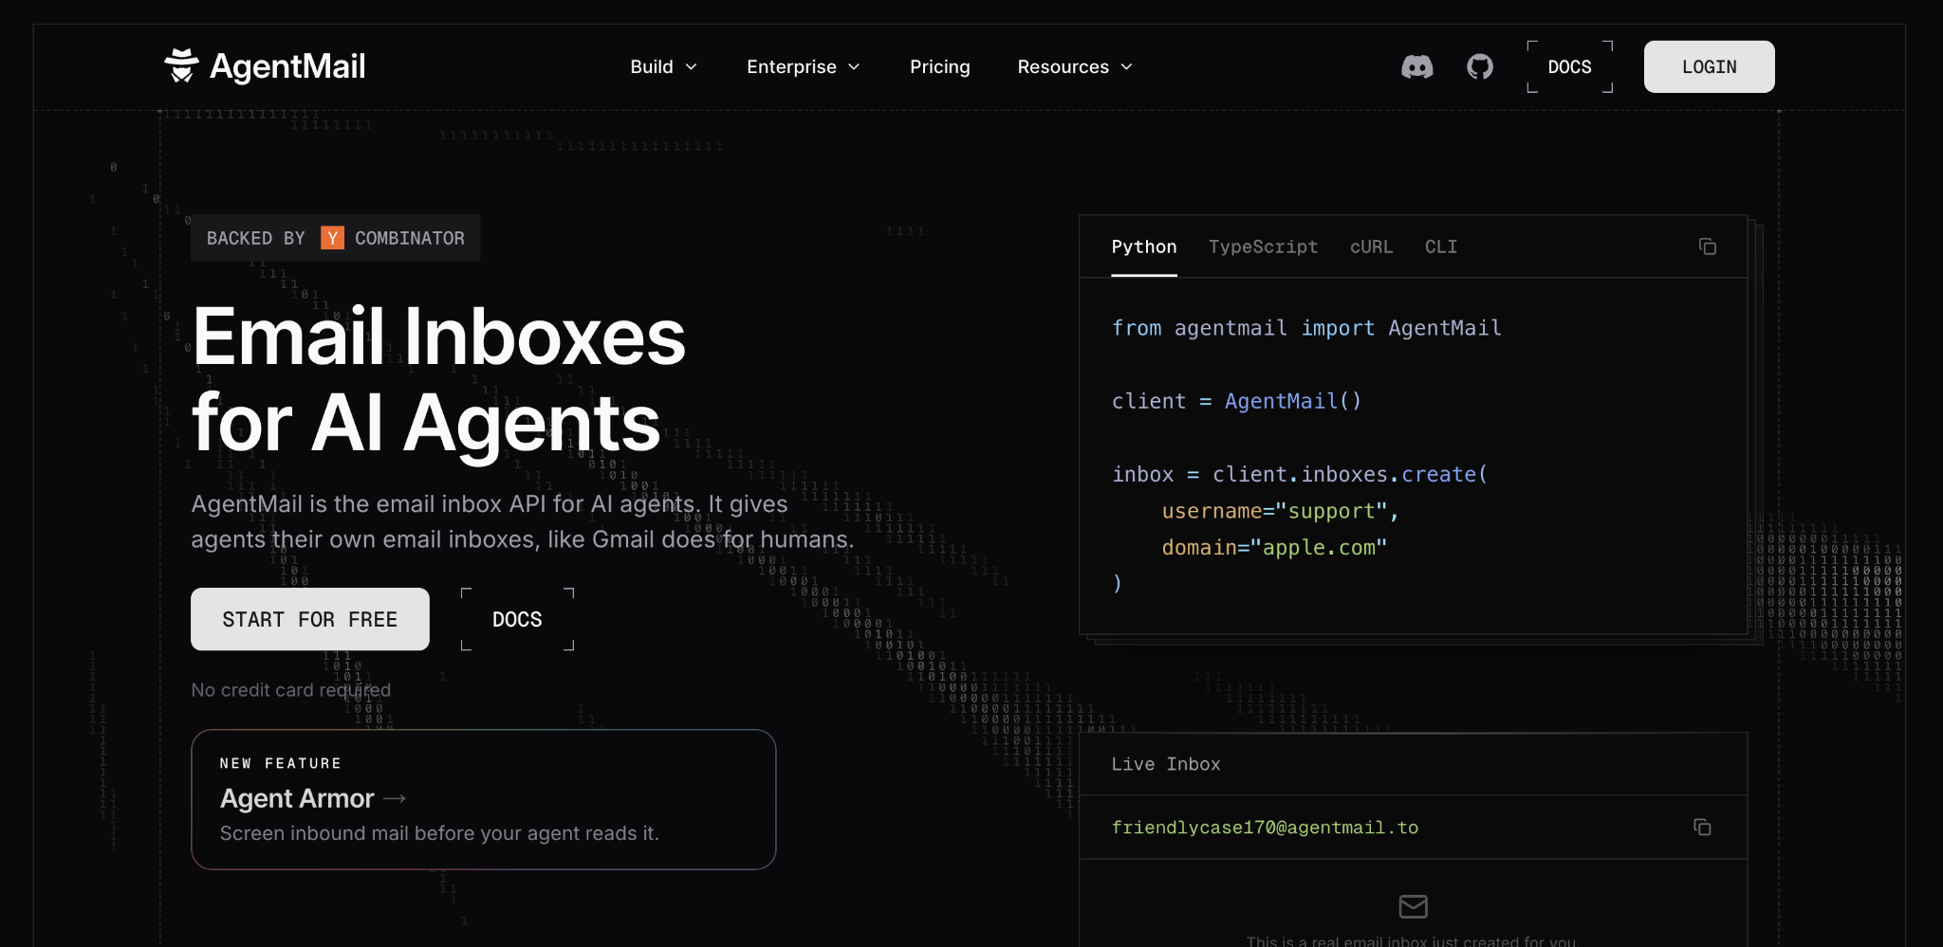Click the AgentMail logo icon

click(181, 65)
